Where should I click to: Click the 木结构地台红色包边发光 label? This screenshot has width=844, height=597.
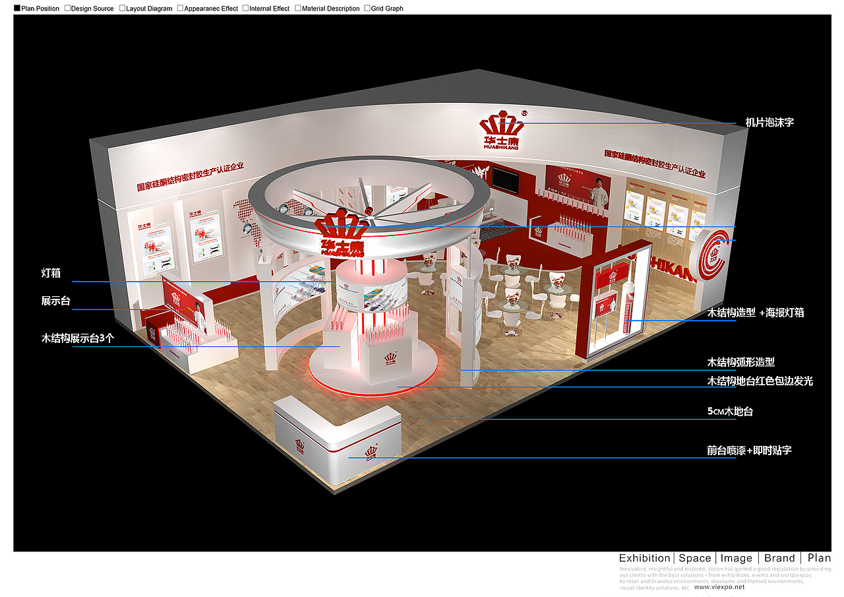tap(760, 381)
